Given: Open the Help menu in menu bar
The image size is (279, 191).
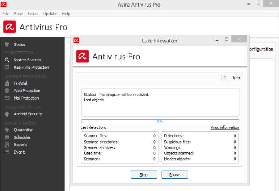Looking at the screenshot, I should coord(66,14).
